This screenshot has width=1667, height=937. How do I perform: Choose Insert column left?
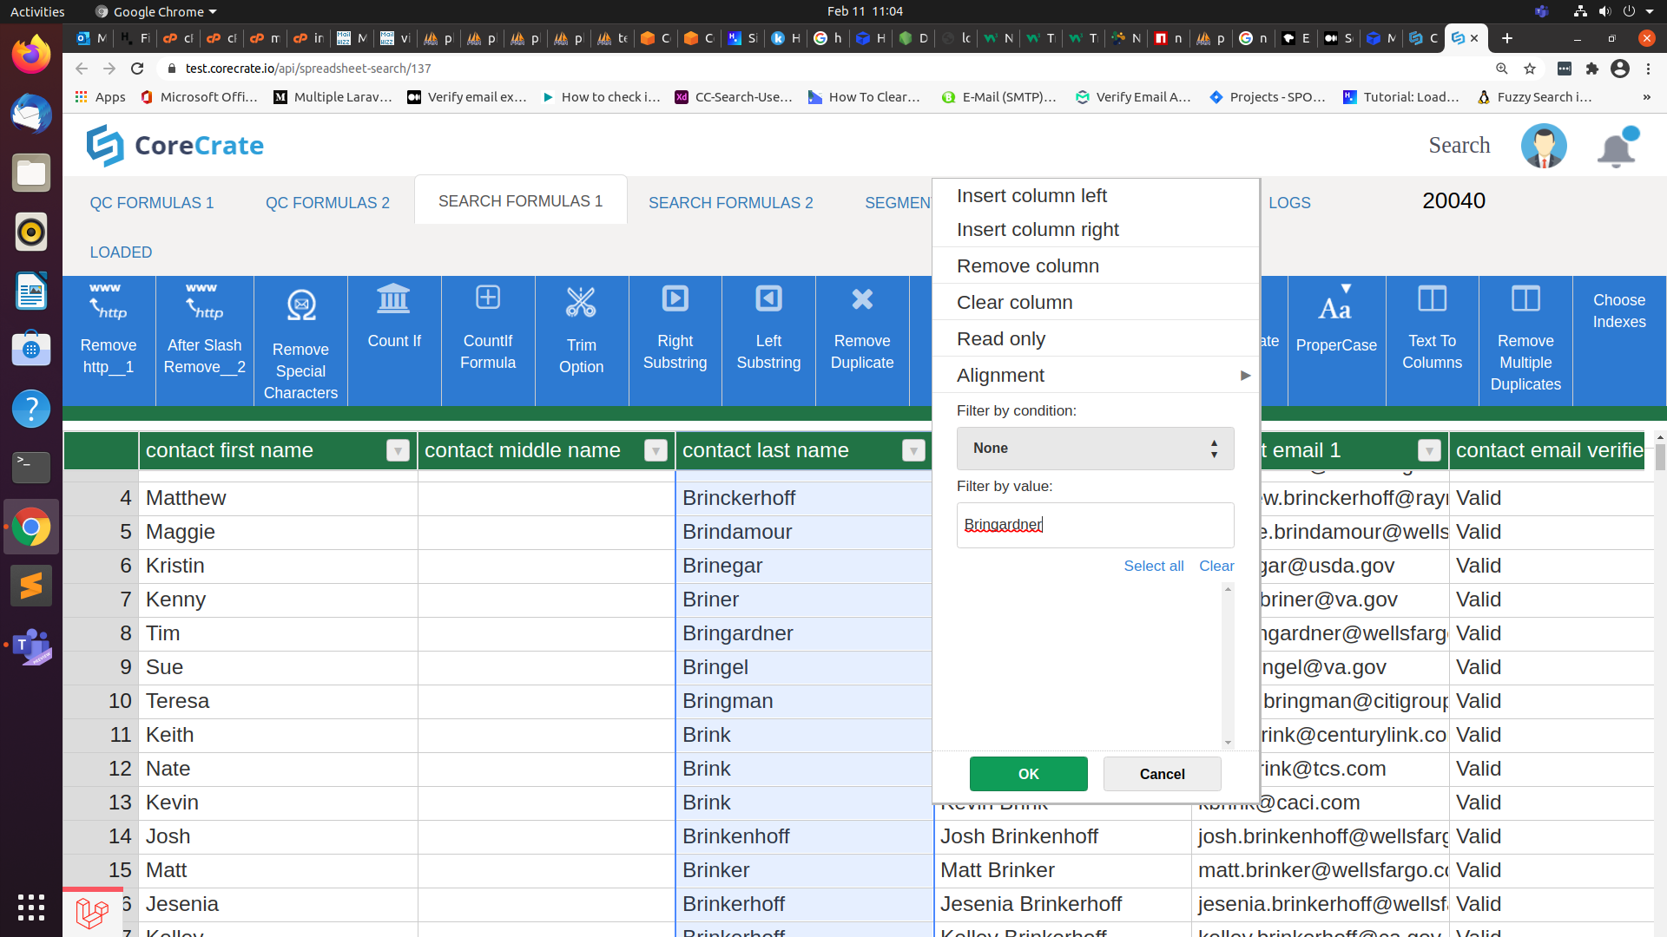(1095, 196)
